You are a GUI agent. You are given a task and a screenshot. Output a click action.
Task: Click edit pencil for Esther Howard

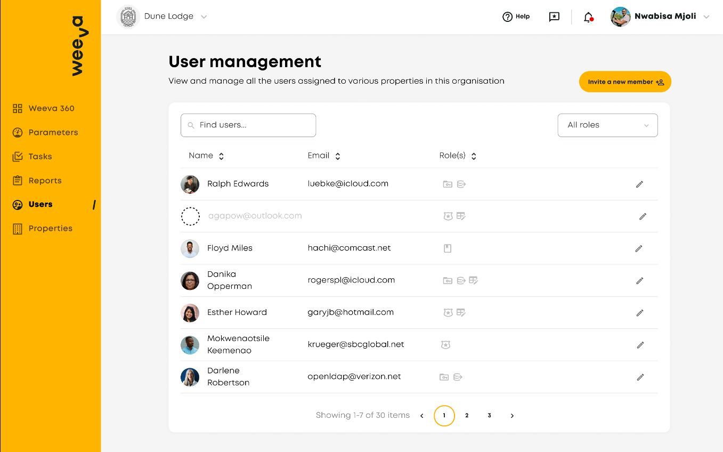coord(640,313)
